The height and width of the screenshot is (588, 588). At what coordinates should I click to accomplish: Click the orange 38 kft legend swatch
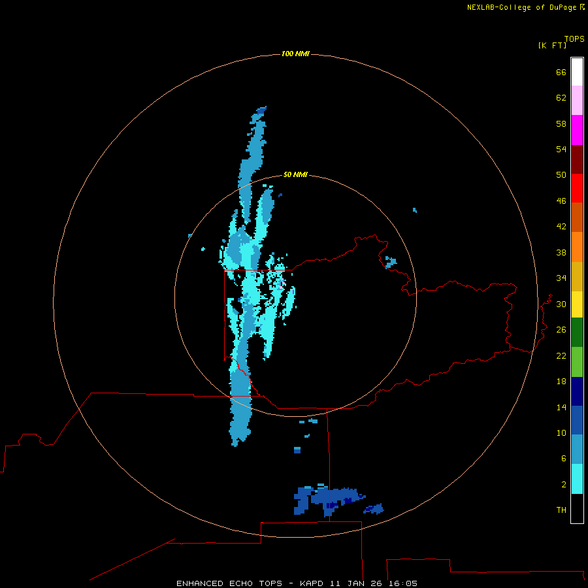click(x=577, y=247)
